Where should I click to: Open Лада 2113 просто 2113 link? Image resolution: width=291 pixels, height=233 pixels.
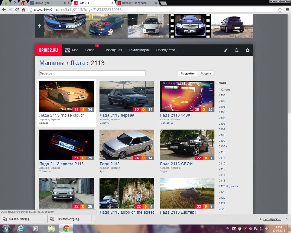click(x=62, y=164)
